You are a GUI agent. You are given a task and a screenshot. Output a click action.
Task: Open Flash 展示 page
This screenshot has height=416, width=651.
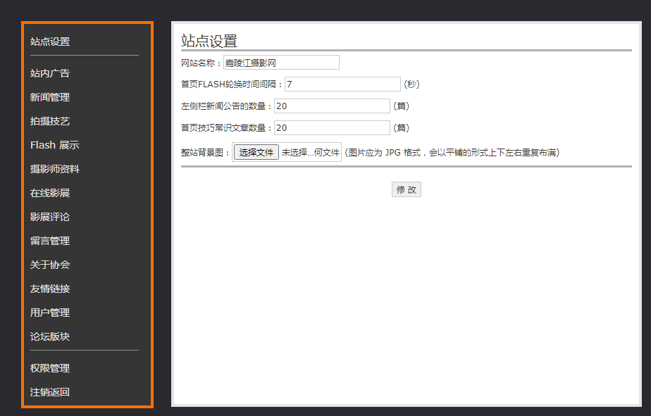[x=54, y=145]
